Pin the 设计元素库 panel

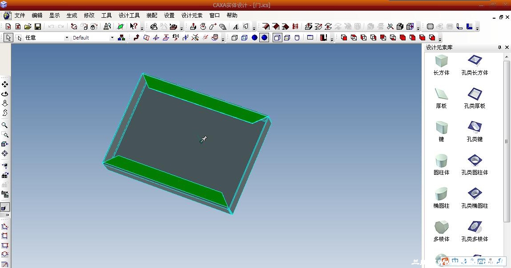pos(499,47)
